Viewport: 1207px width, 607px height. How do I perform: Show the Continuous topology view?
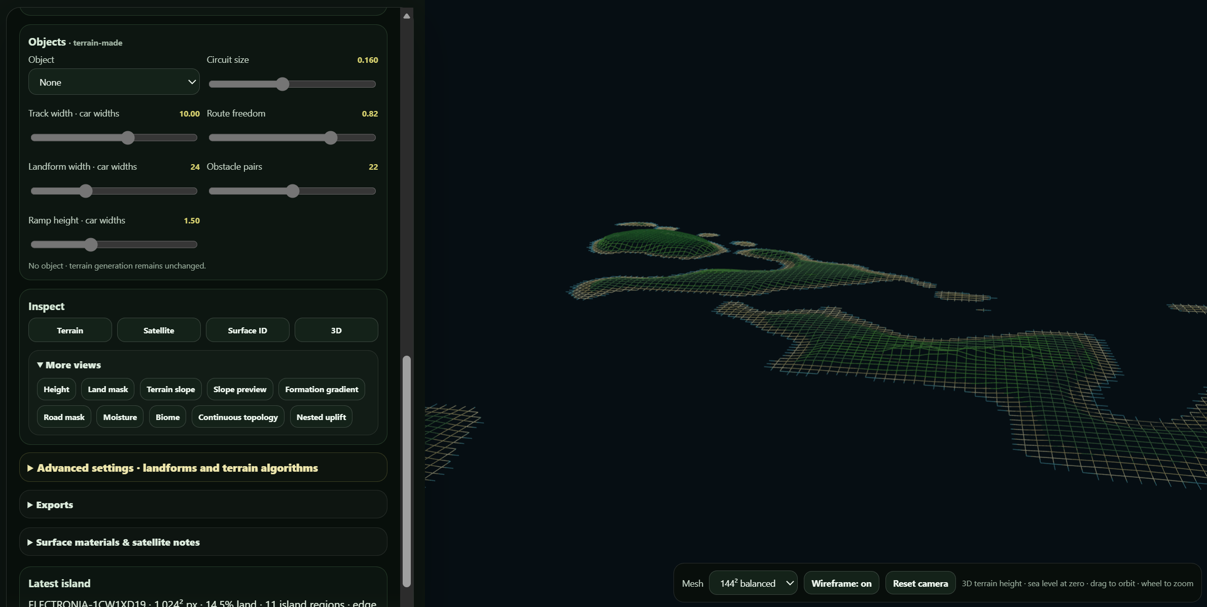[x=238, y=417]
